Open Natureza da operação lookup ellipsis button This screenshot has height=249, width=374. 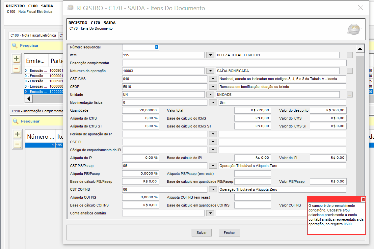pos(350,71)
